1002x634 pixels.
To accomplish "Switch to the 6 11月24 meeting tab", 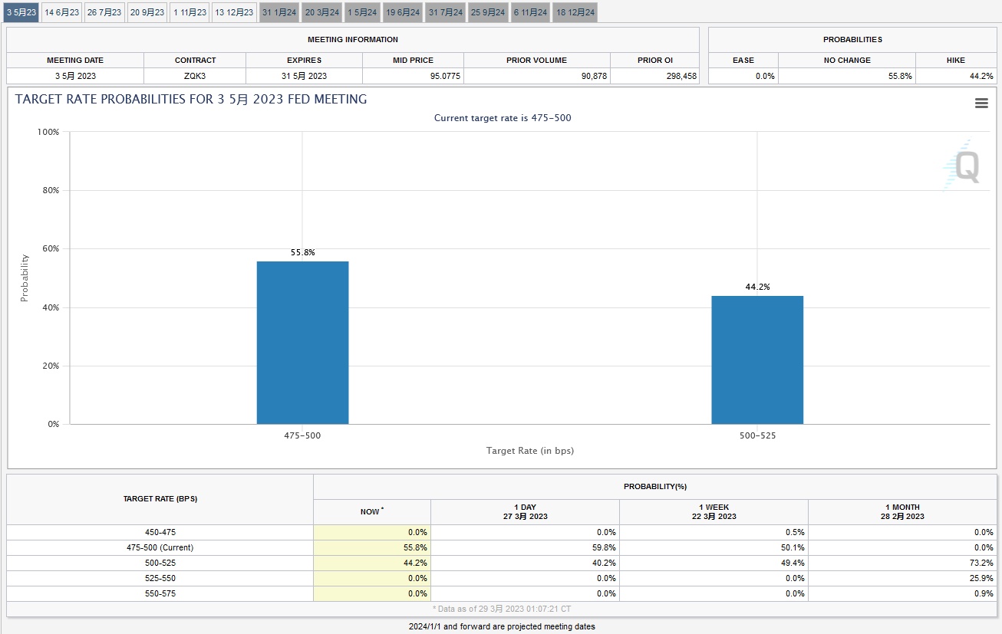I will 530,12.
